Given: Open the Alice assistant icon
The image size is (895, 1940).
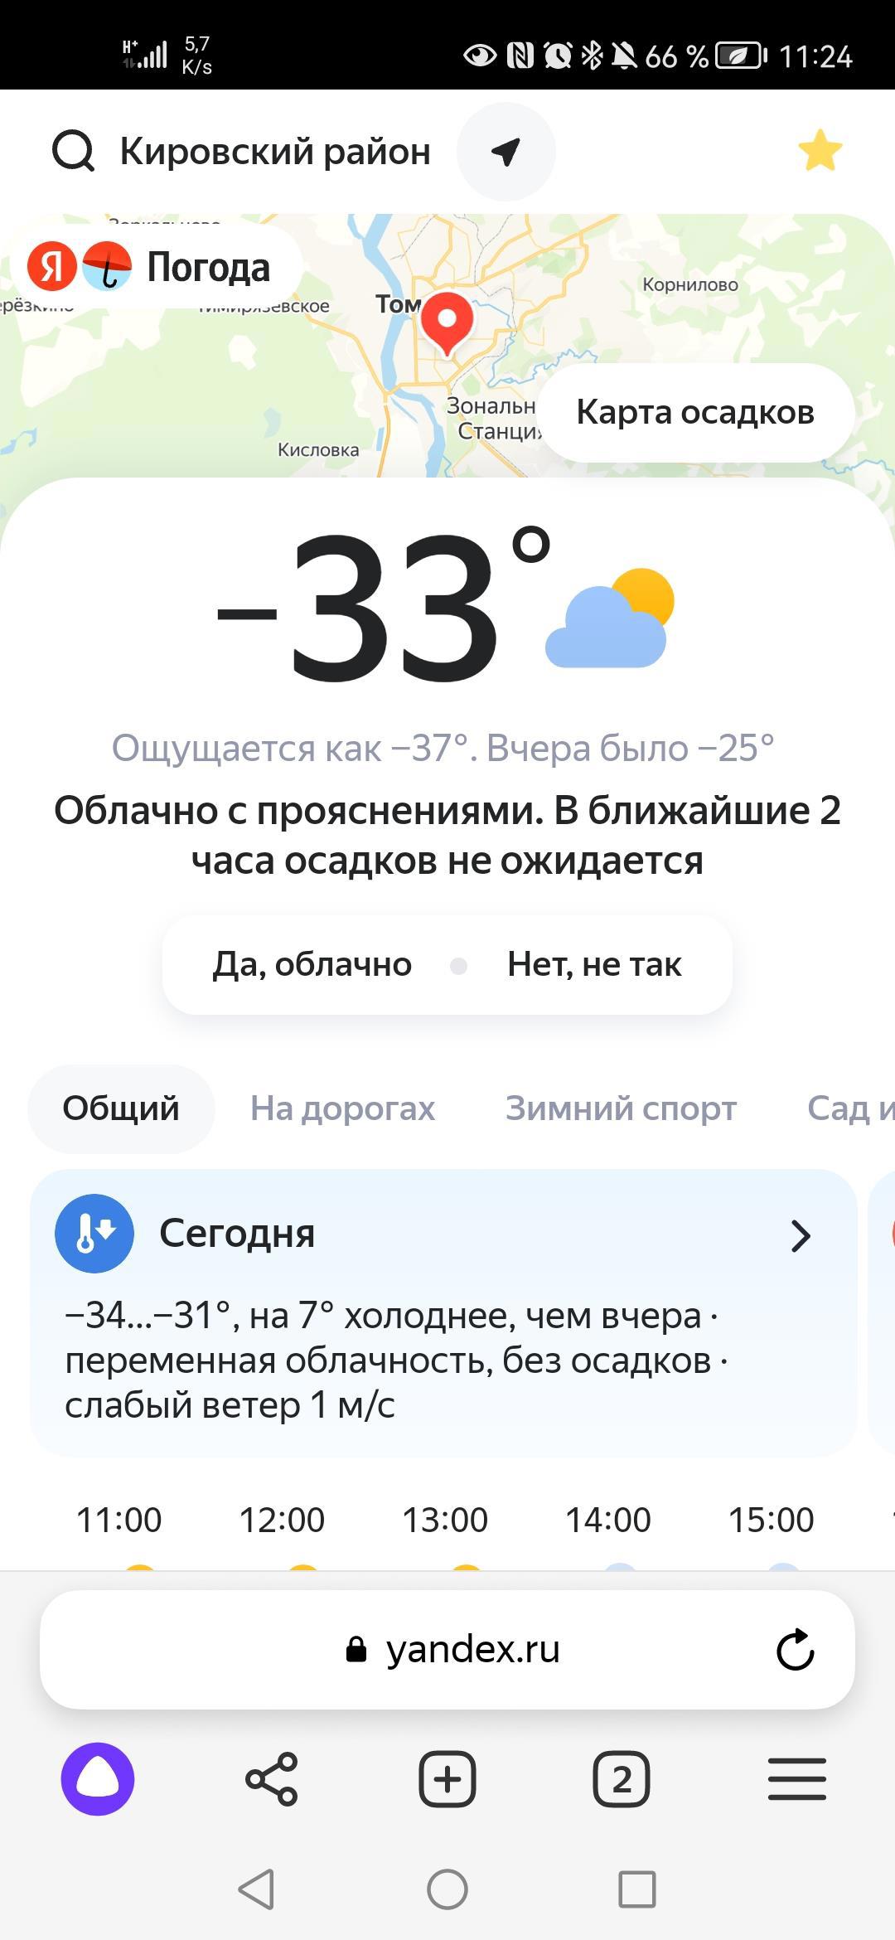Looking at the screenshot, I should tap(98, 1779).
